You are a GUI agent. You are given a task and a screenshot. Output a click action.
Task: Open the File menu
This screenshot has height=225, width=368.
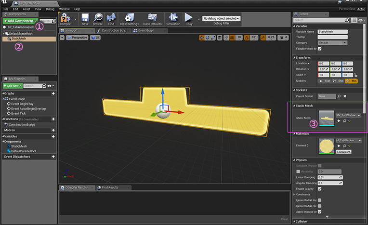point(6,9)
